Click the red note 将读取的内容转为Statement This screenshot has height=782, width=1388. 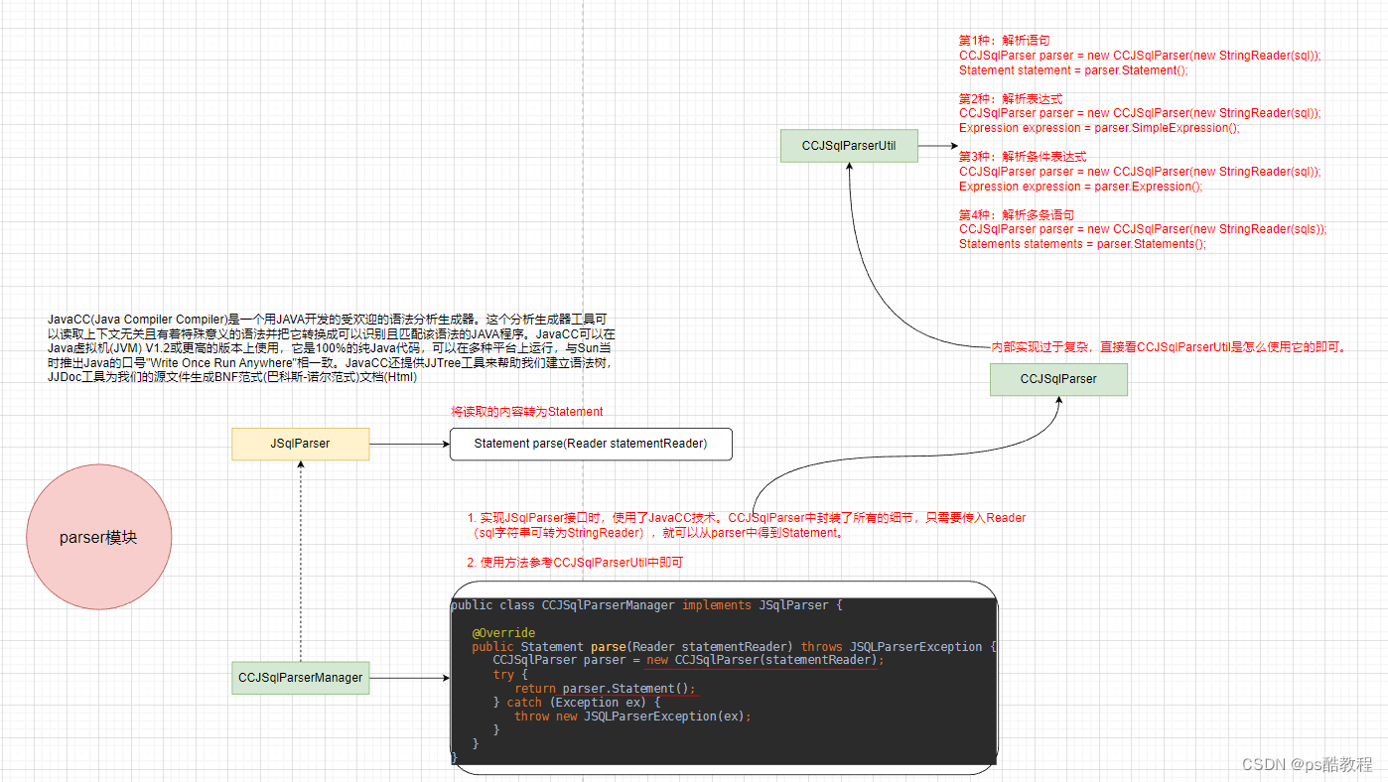[527, 411]
